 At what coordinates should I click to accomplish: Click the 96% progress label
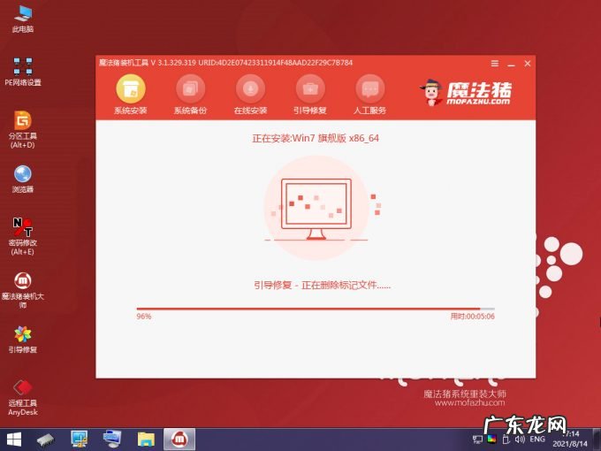(x=144, y=317)
